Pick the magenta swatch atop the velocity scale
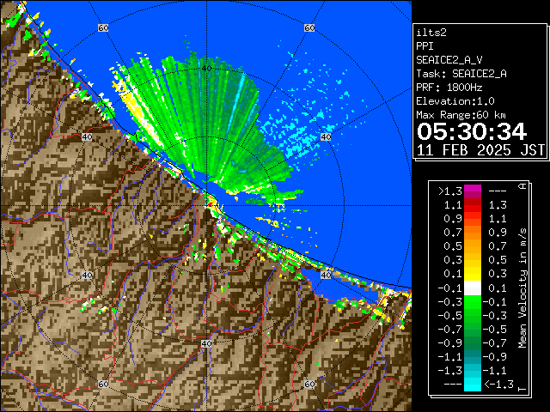This screenshot has height=412, width=550. click(x=473, y=191)
